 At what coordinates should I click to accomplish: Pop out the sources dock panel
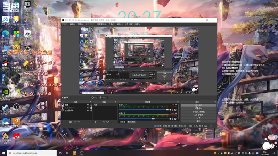point(91,102)
